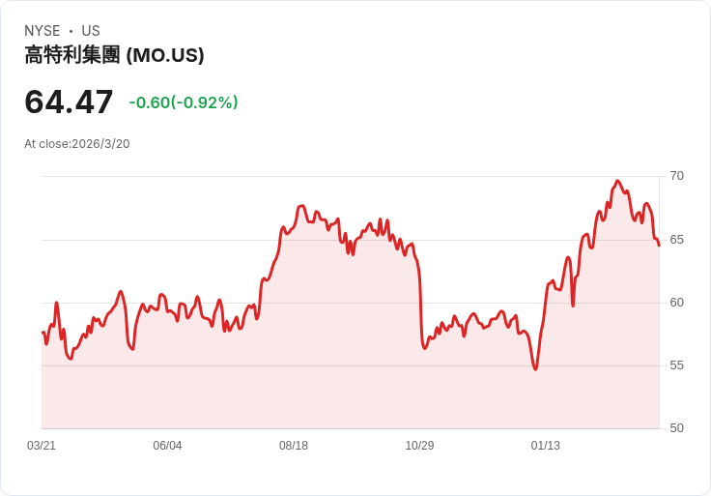This screenshot has height=496, width=711.
Task: Click the At close:2026/3/20 timestamp
Action: click(77, 144)
